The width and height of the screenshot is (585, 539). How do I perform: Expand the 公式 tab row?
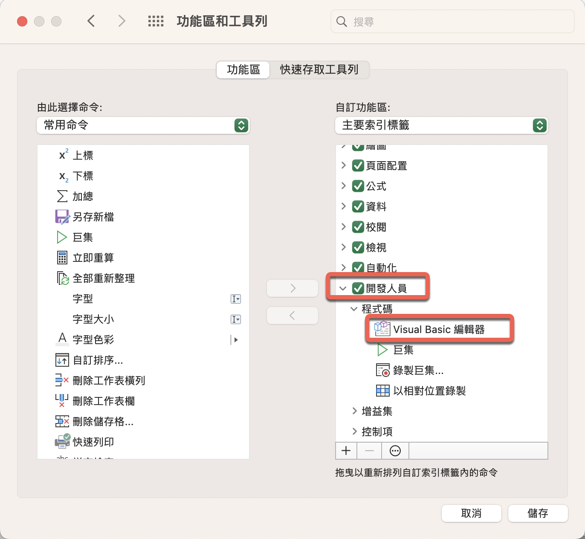click(x=344, y=186)
